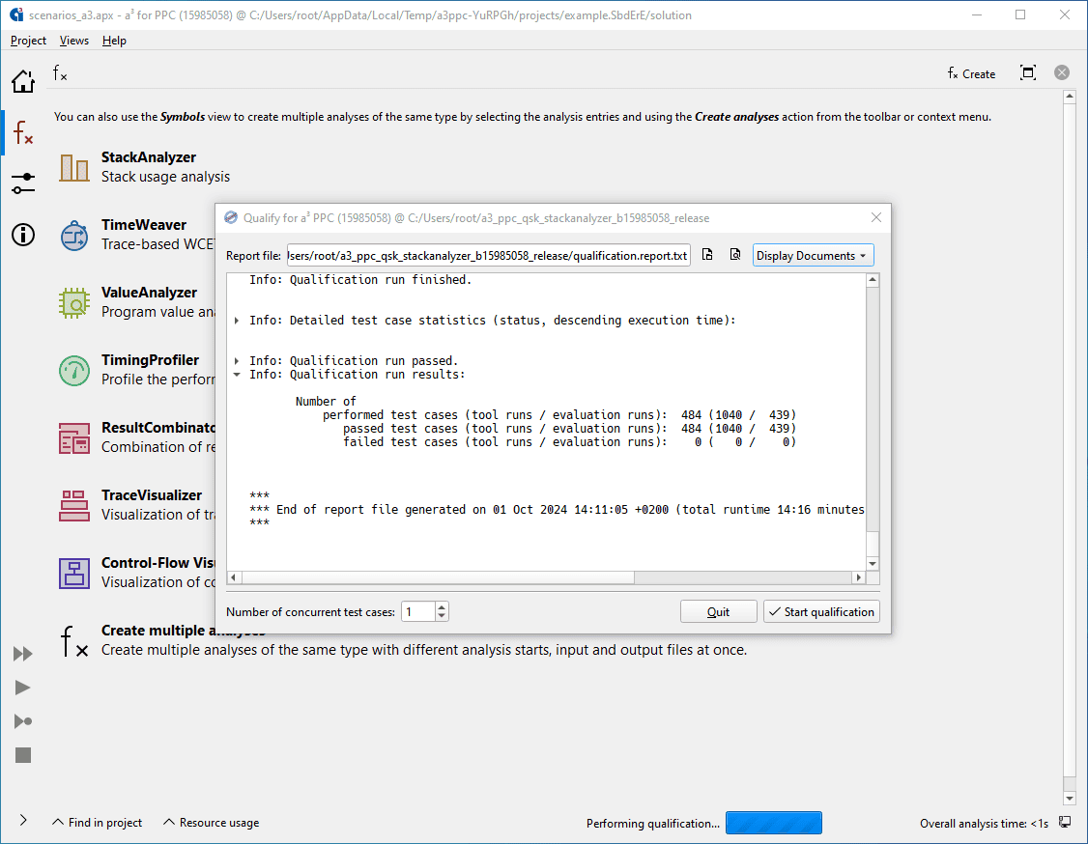
Task: Expand Resource usage panel
Action: (x=211, y=823)
